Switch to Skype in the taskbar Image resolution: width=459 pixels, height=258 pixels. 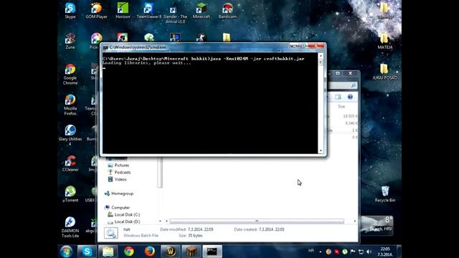(x=87, y=252)
